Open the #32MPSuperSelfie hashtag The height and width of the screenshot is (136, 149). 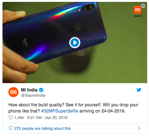pos(60,111)
